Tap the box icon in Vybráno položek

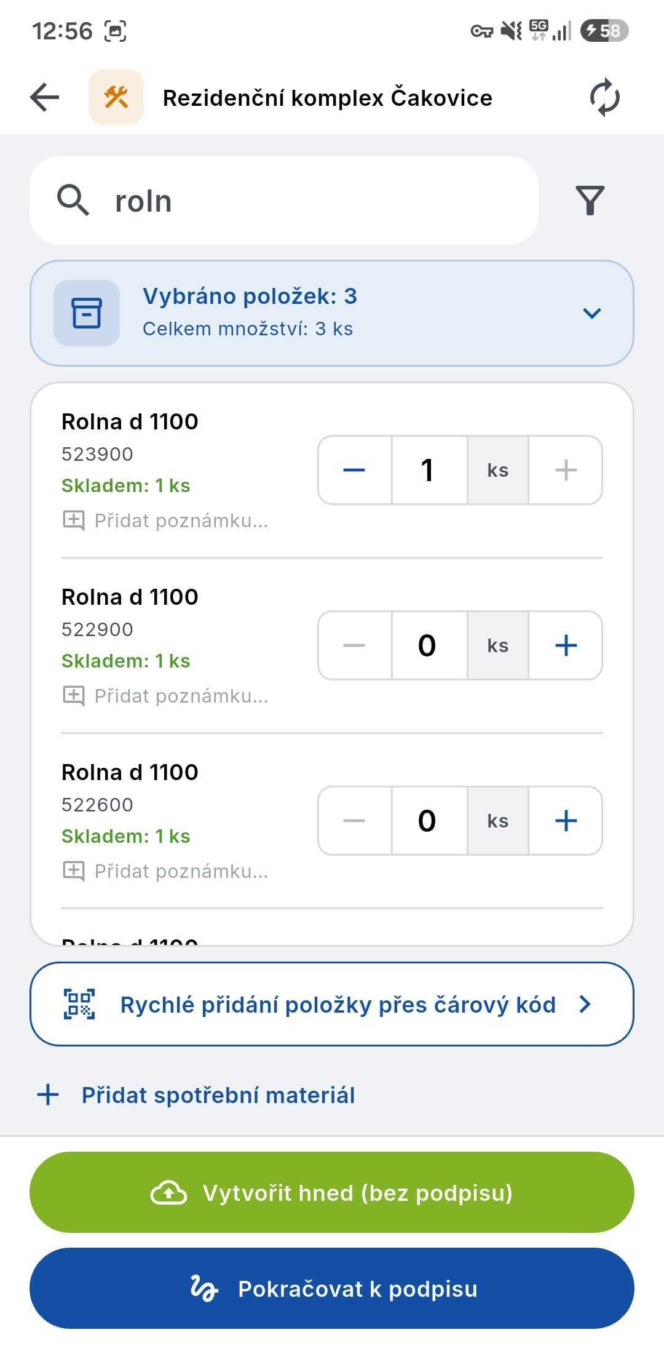pos(87,313)
